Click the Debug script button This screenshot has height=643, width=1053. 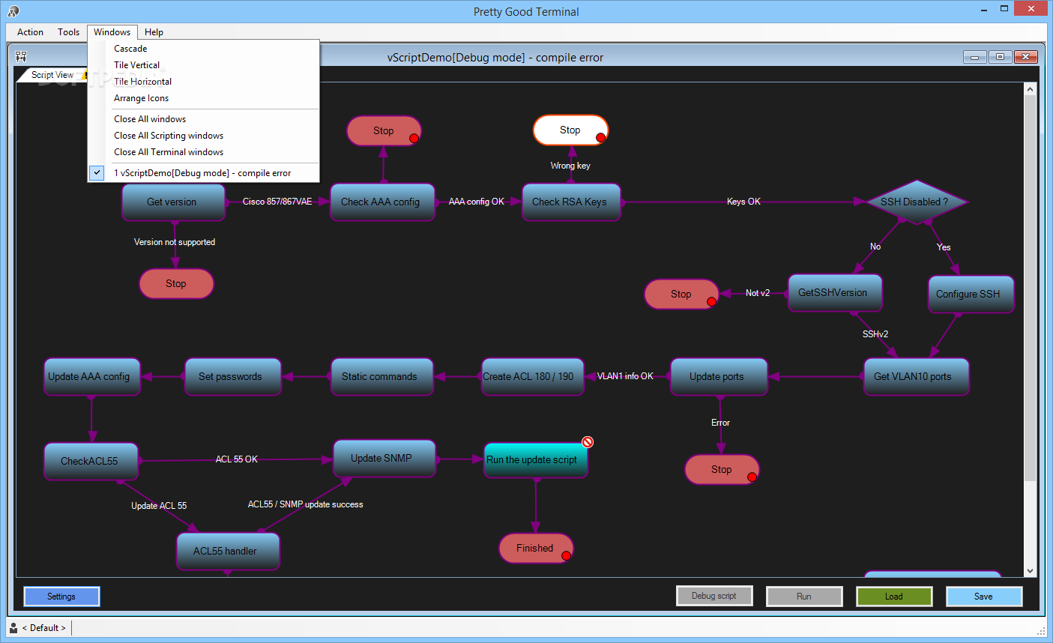coord(714,596)
